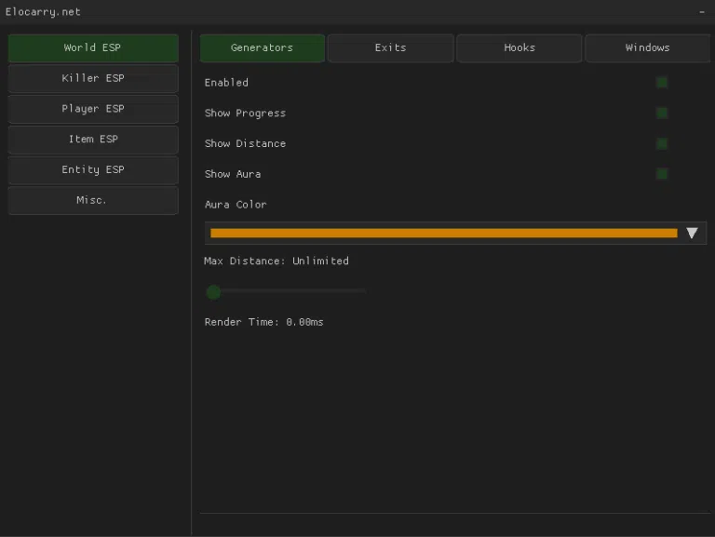Image resolution: width=715 pixels, height=537 pixels.
Task: Click the Elocarry.net window title
Action: (x=43, y=12)
